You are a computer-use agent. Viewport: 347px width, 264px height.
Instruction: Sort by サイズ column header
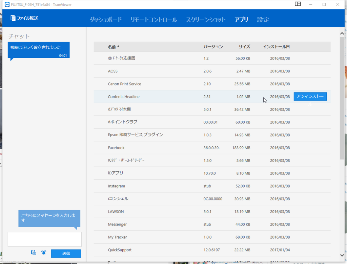244,47
